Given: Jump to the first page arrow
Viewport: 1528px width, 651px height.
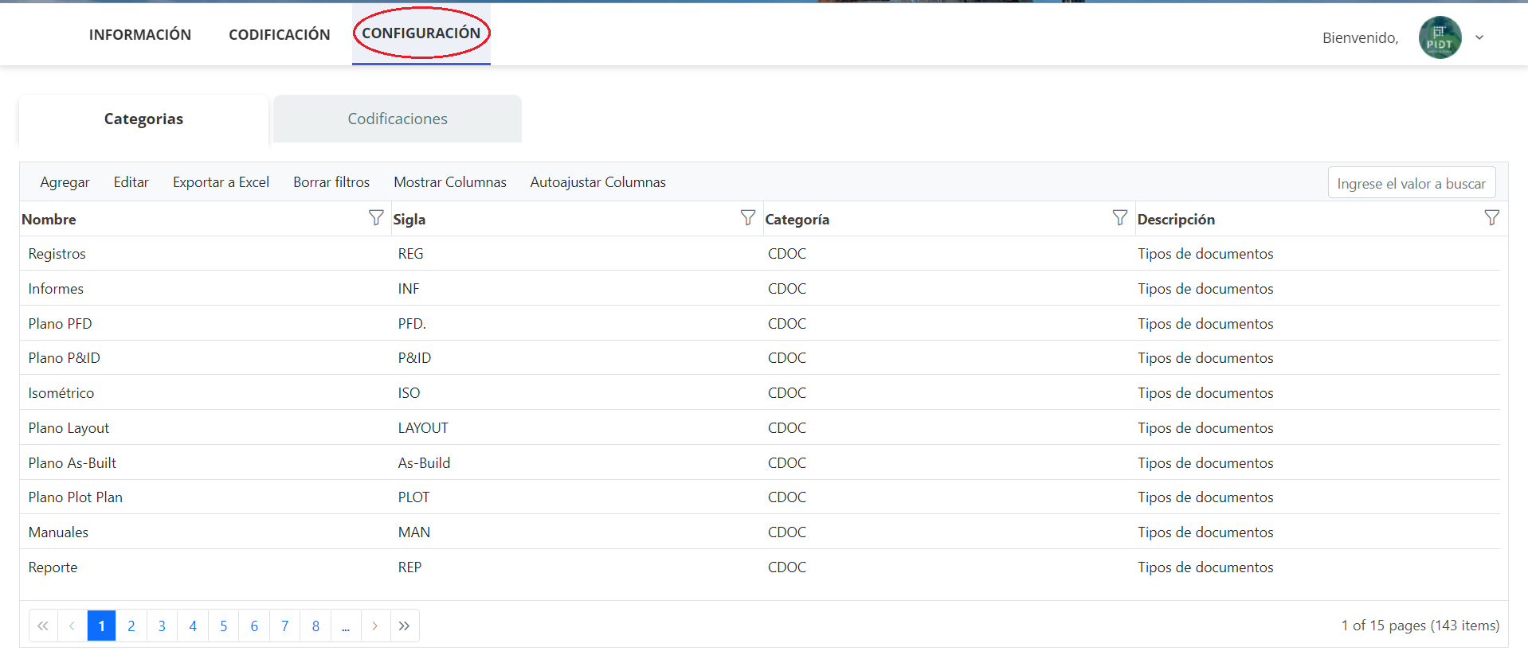Looking at the screenshot, I should point(43,626).
